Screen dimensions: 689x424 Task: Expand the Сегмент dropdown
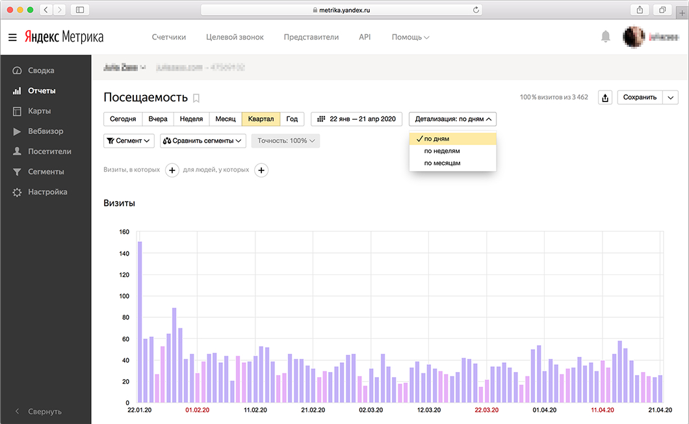tap(129, 140)
